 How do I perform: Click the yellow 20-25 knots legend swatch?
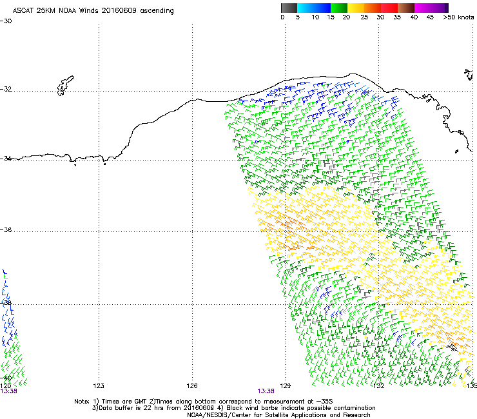(x=356, y=8)
